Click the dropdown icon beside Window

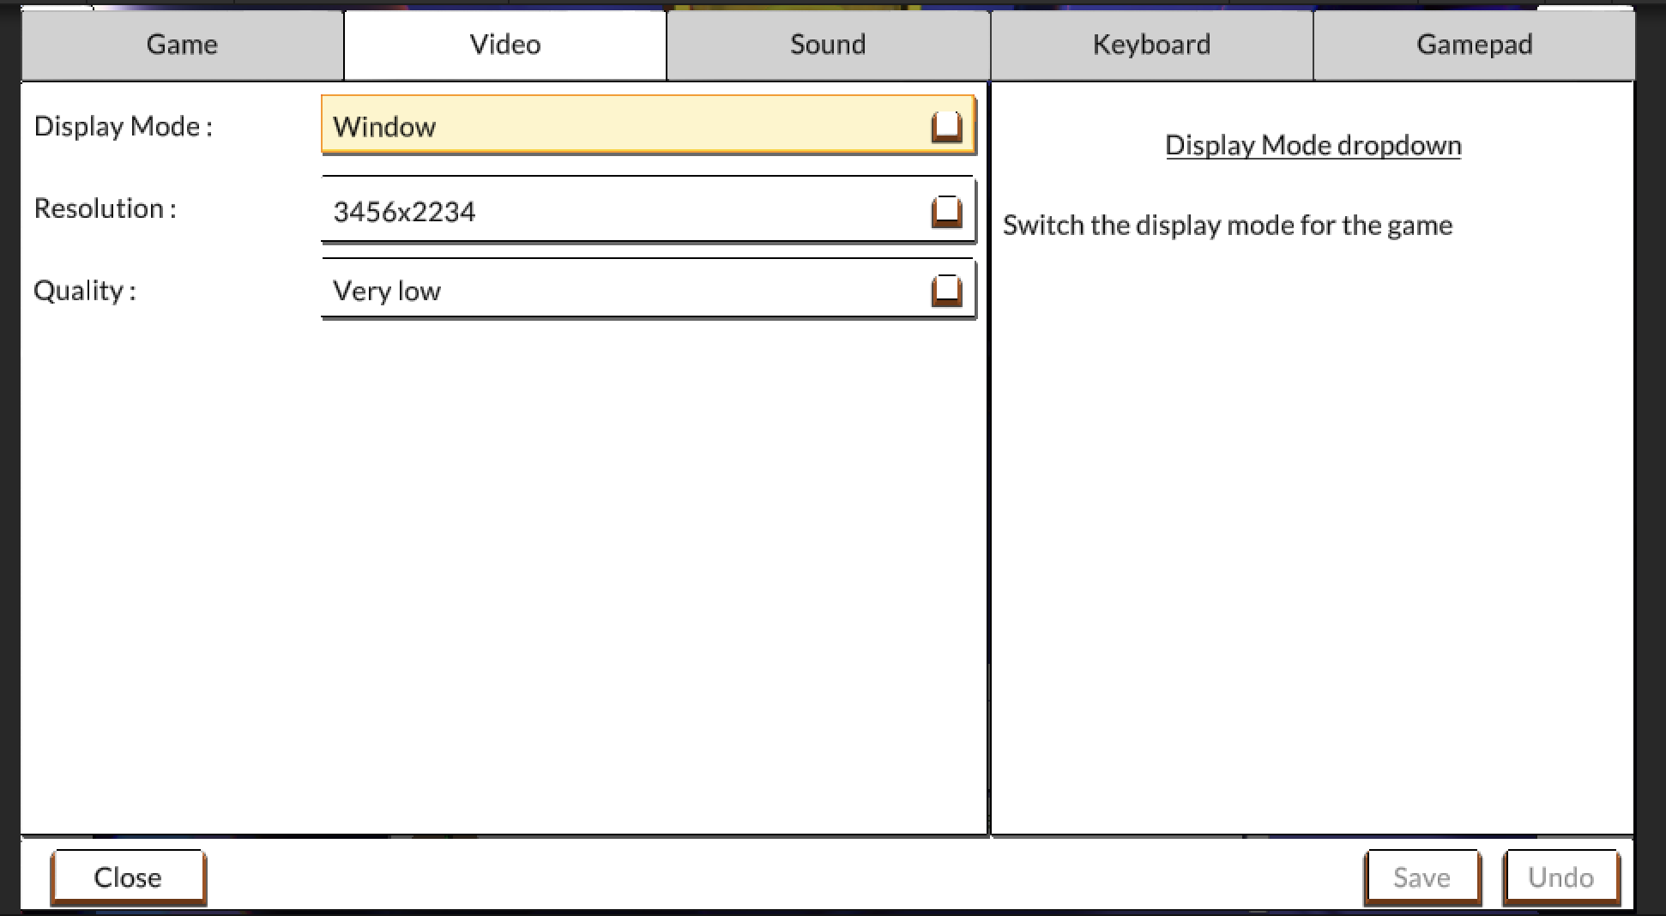tap(946, 127)
